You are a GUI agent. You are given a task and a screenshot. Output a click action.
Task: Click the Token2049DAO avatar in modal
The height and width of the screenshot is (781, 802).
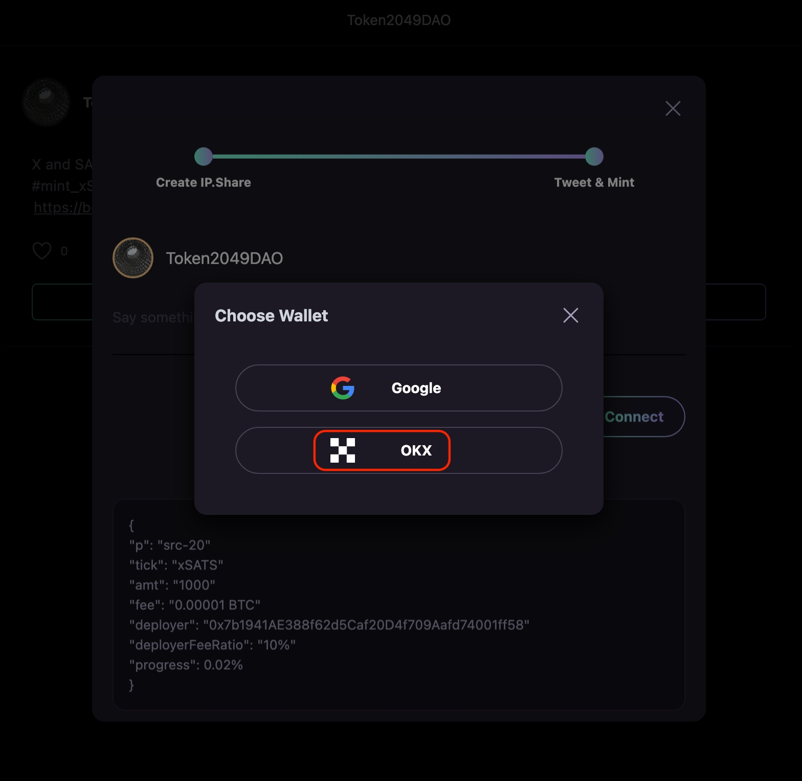pos(133,258)
